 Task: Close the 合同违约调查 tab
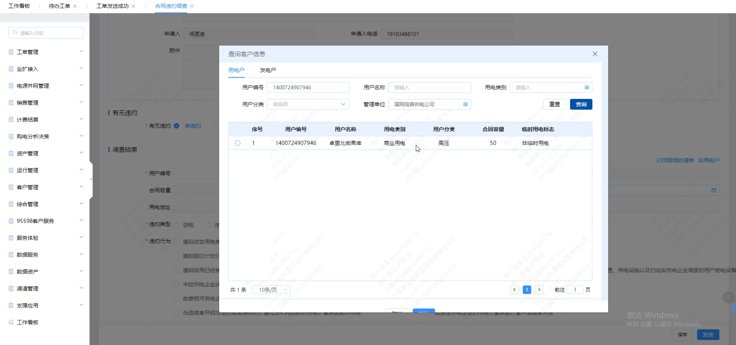coord(192,6)
